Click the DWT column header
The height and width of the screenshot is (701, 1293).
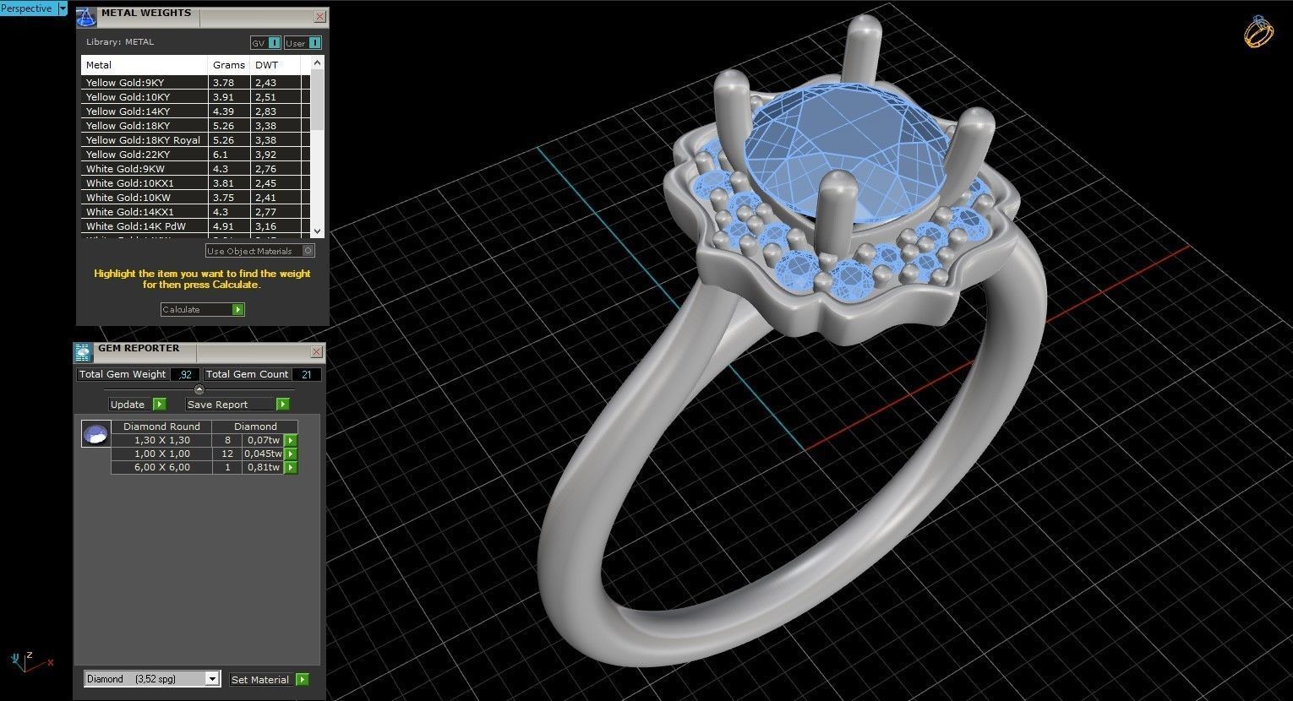[276, 65]
